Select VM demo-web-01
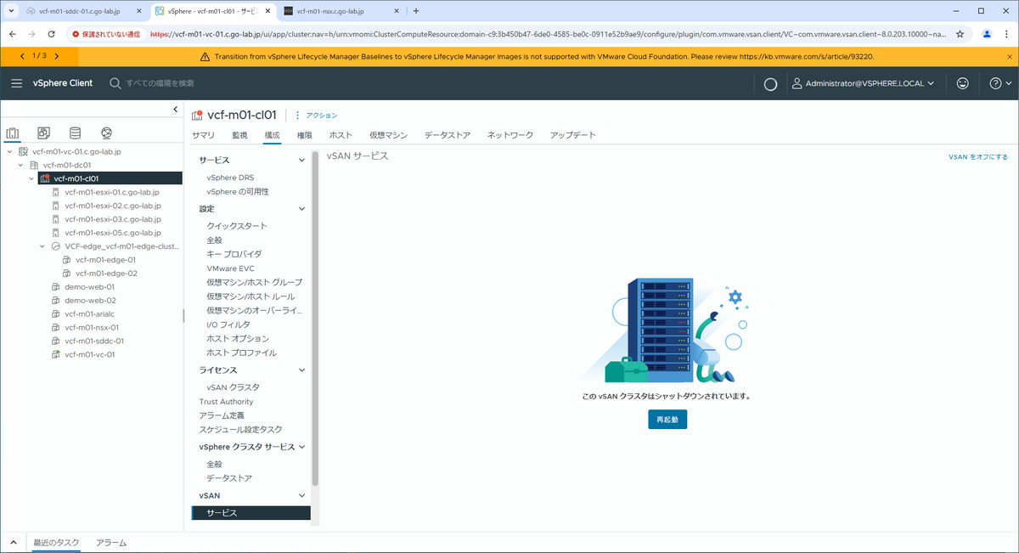The height and width of the screenshot is (553, 1019). click(x=90, y=287)
